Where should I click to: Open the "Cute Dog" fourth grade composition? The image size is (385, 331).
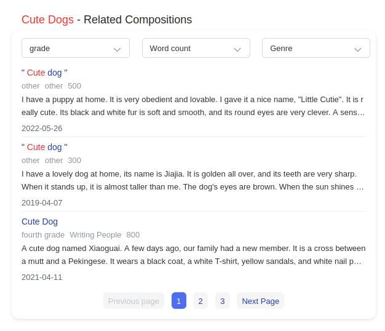click(x=39, y=221)
